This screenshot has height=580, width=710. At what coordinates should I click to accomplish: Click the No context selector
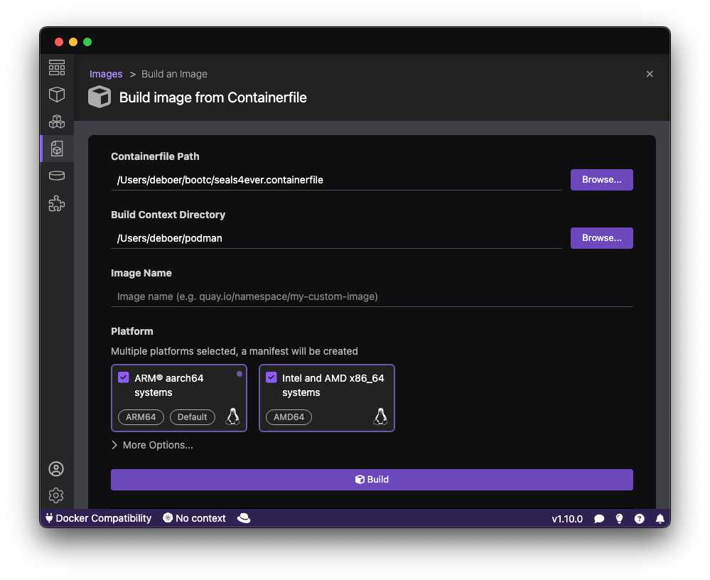(x=194, y=518)
